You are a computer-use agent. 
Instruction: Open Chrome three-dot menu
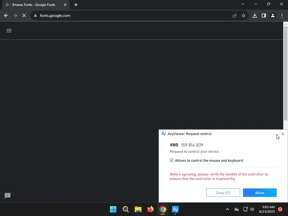click(282, 16)
